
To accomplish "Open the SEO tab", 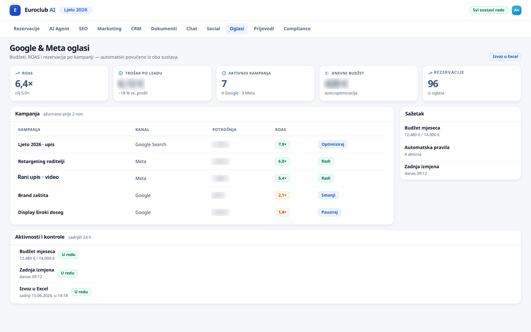I will coord(83,29).
